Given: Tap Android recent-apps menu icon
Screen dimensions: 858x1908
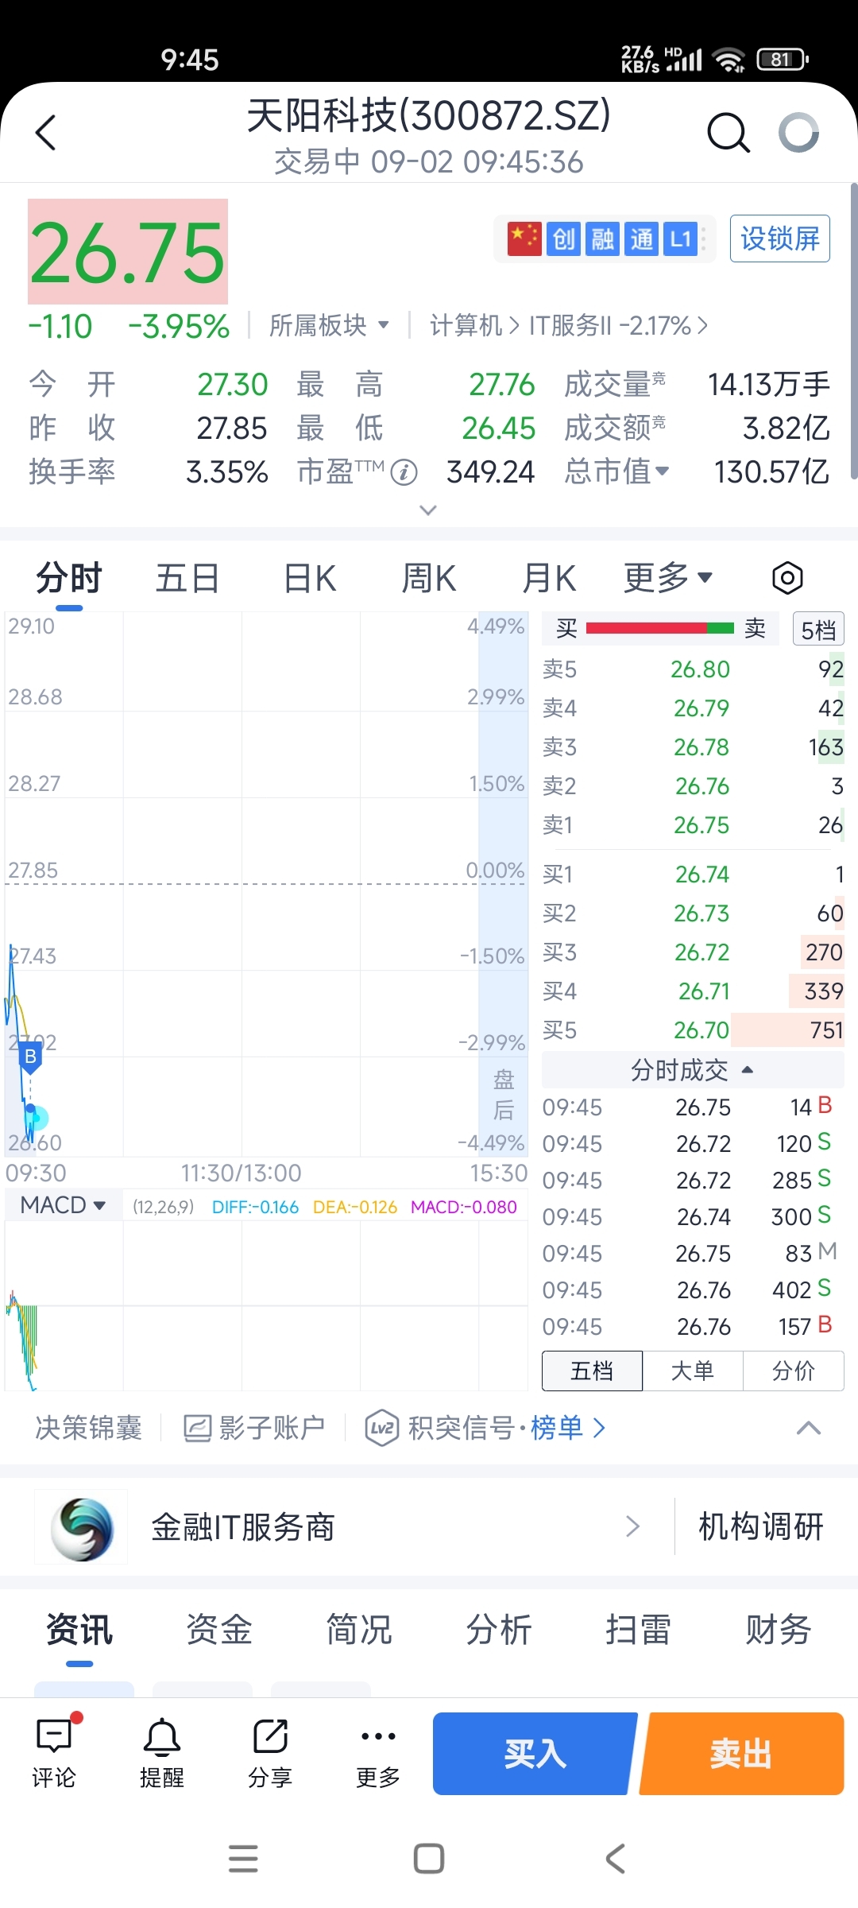Looking at the screenshot, I should point(243,1859).
